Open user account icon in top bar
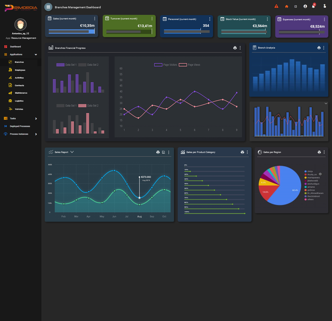Screen dimensions: 332x321 [305, 6]
